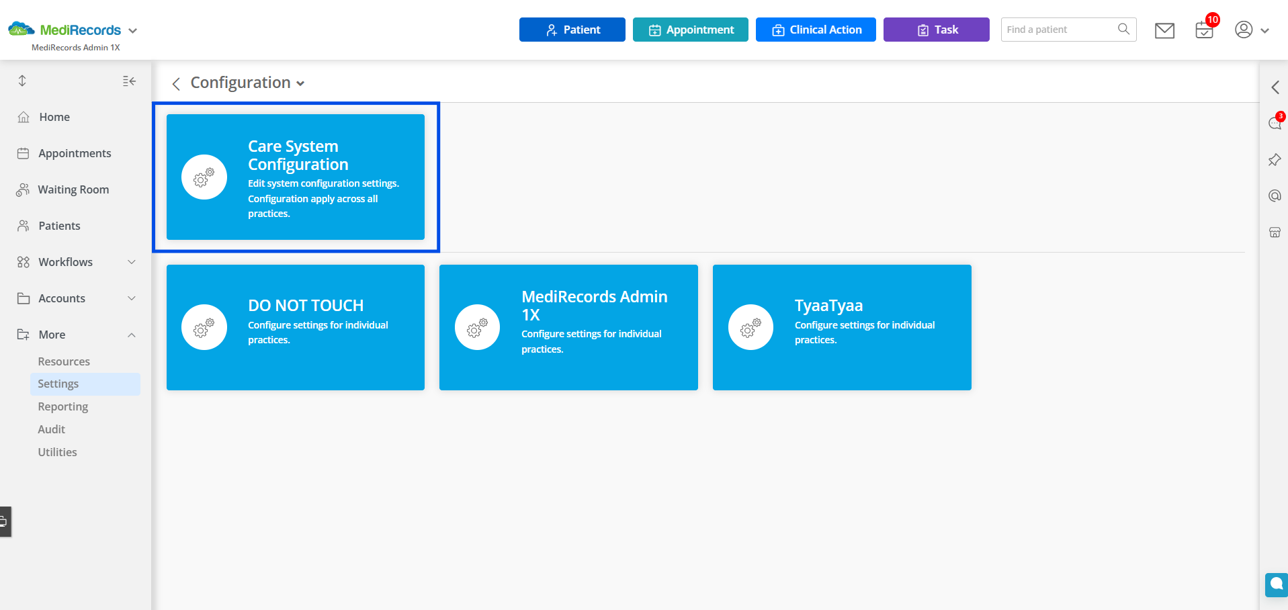Image resolution: width=1288 pixels, height=610 pixels.
Task: Click gear icon on DO NOT TOUCH card
Action: point(204,327)
